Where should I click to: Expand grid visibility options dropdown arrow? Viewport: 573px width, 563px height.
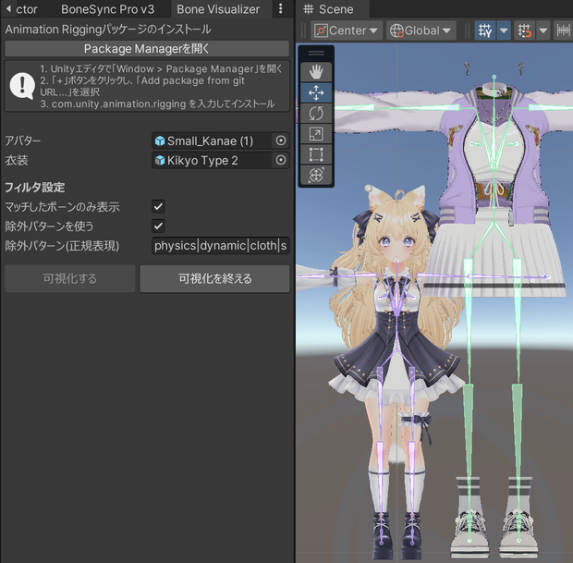point(504,31)
